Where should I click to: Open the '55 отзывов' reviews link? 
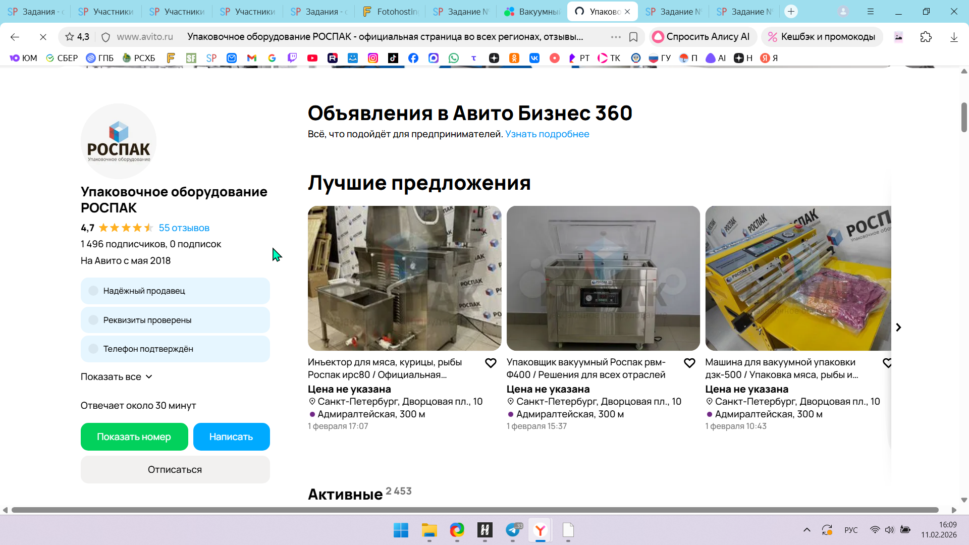184,228
